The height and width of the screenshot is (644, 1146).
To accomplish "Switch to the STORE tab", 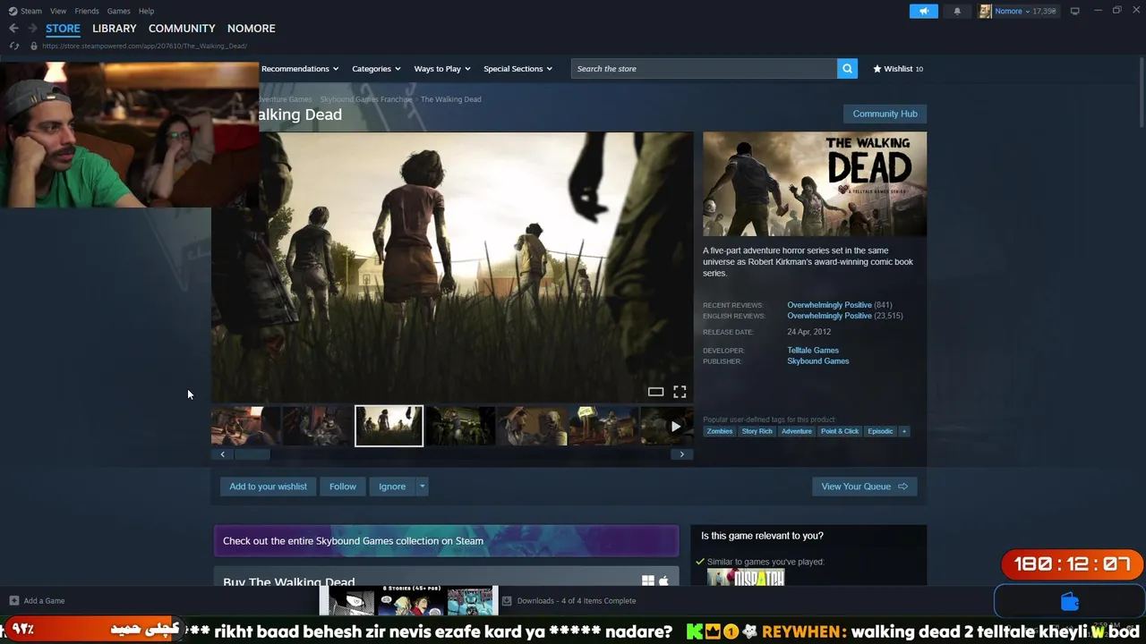I will coord(63,29).
